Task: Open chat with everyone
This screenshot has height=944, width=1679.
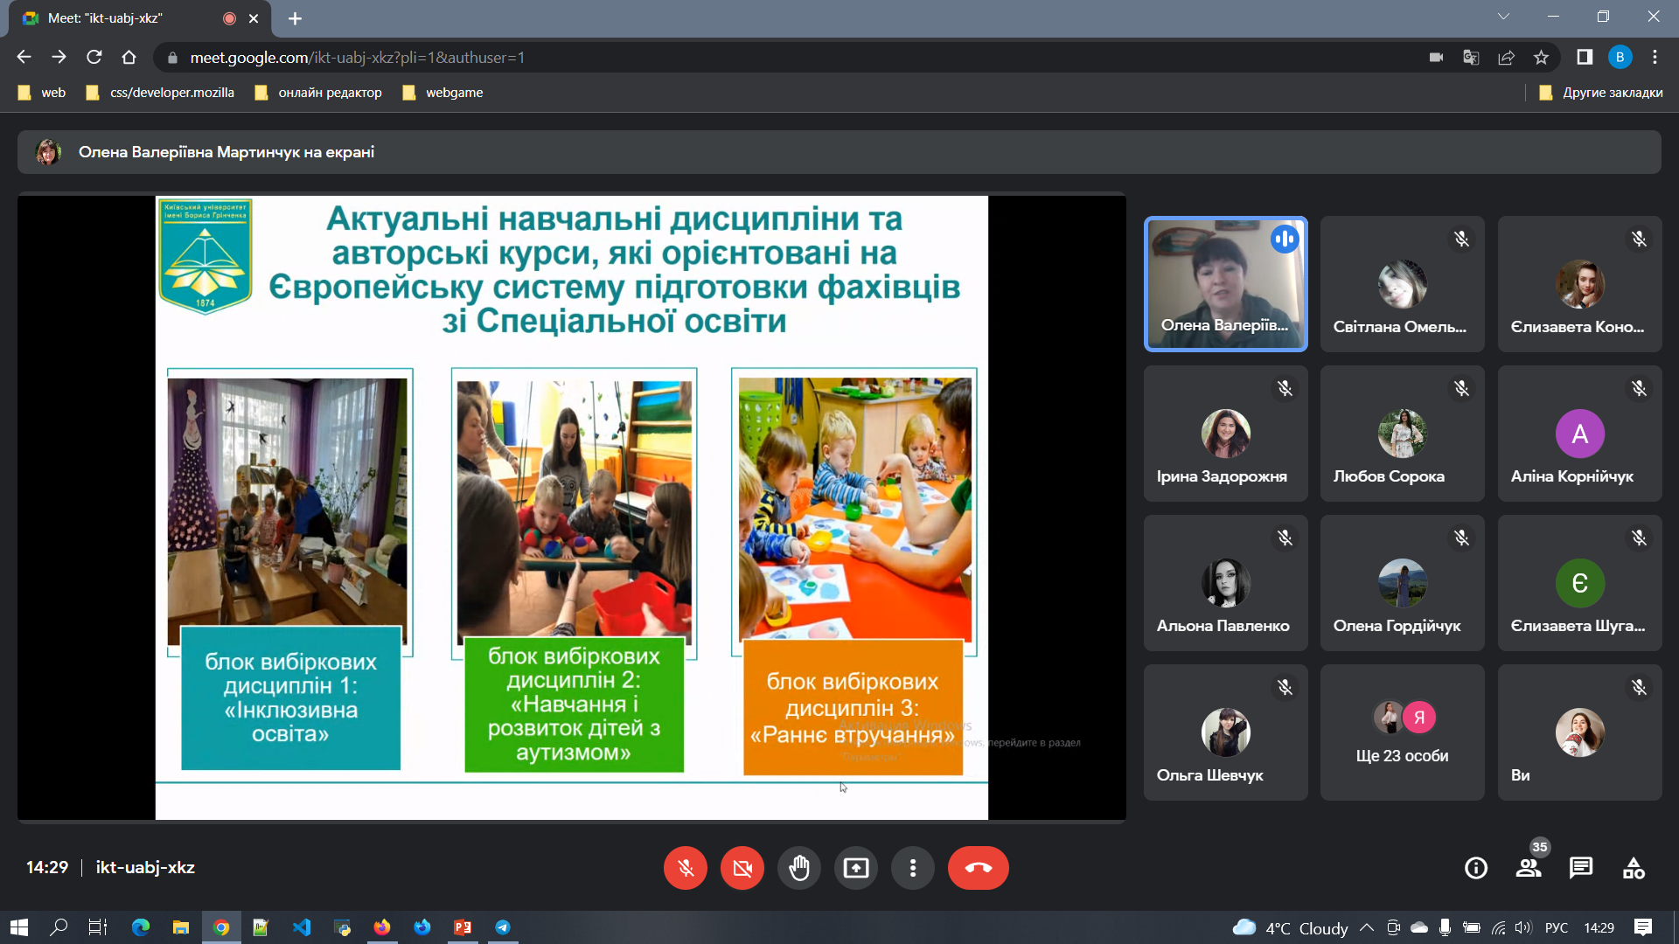Action: pyautogui.click(x=1580, y=868)
